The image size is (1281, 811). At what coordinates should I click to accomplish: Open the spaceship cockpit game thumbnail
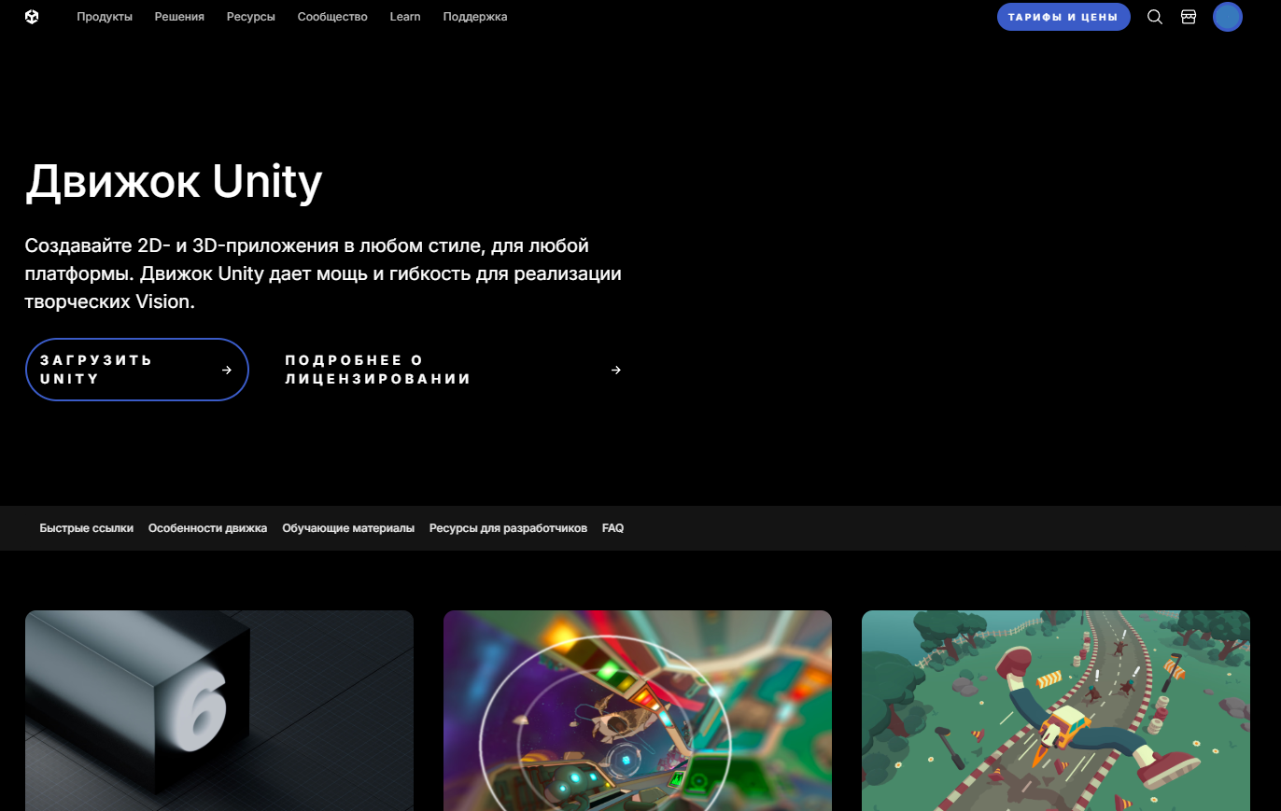(x=638, y=710)
